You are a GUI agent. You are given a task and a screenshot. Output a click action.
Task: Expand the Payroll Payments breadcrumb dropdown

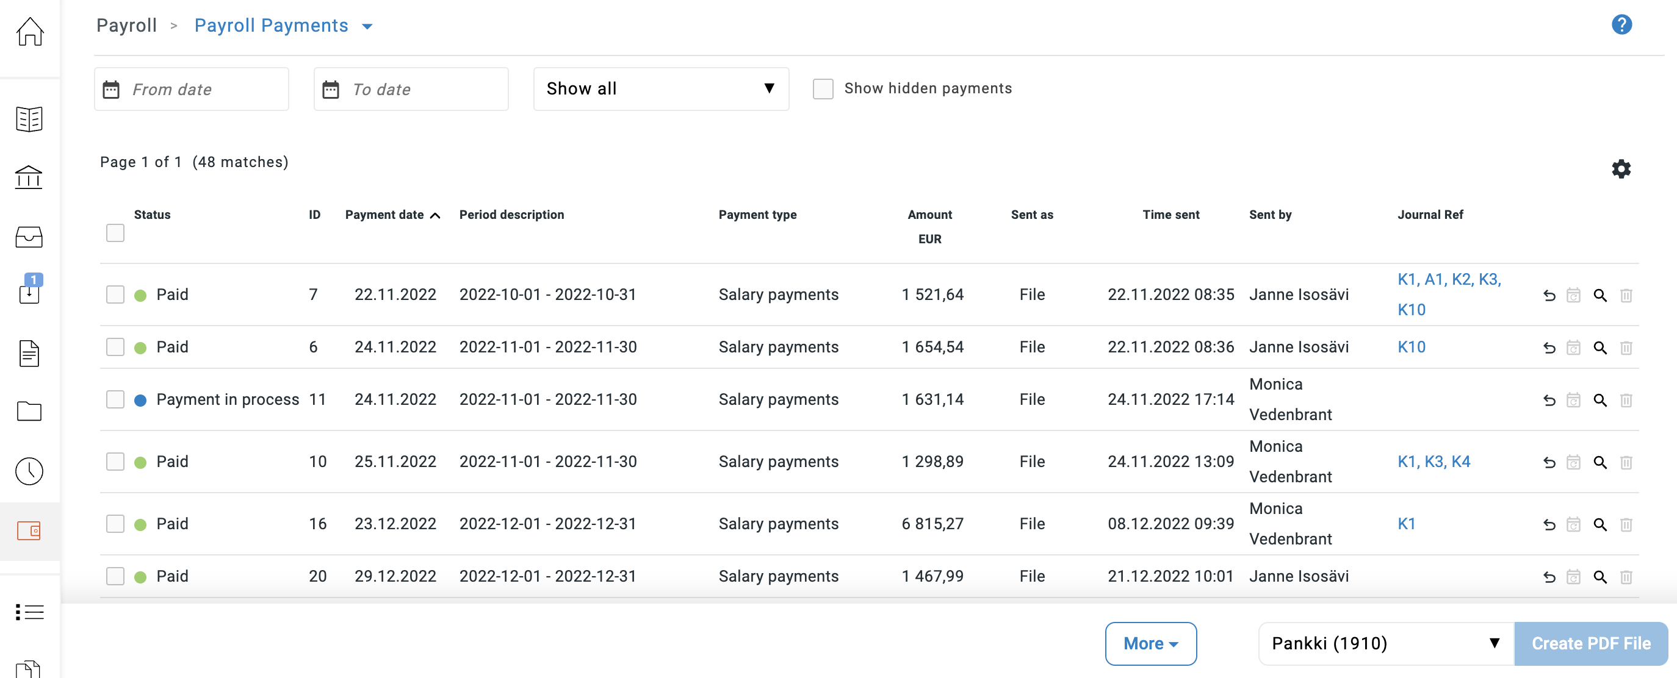(369, 26)
